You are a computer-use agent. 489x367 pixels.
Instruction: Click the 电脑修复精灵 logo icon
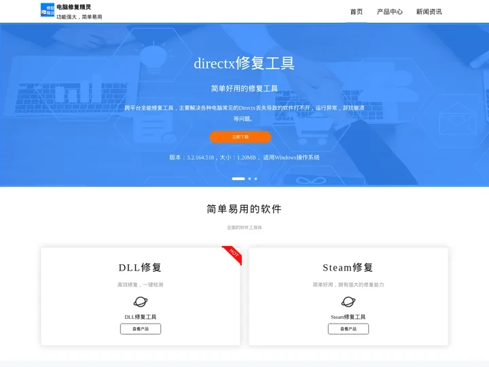[x=48, y=10]
